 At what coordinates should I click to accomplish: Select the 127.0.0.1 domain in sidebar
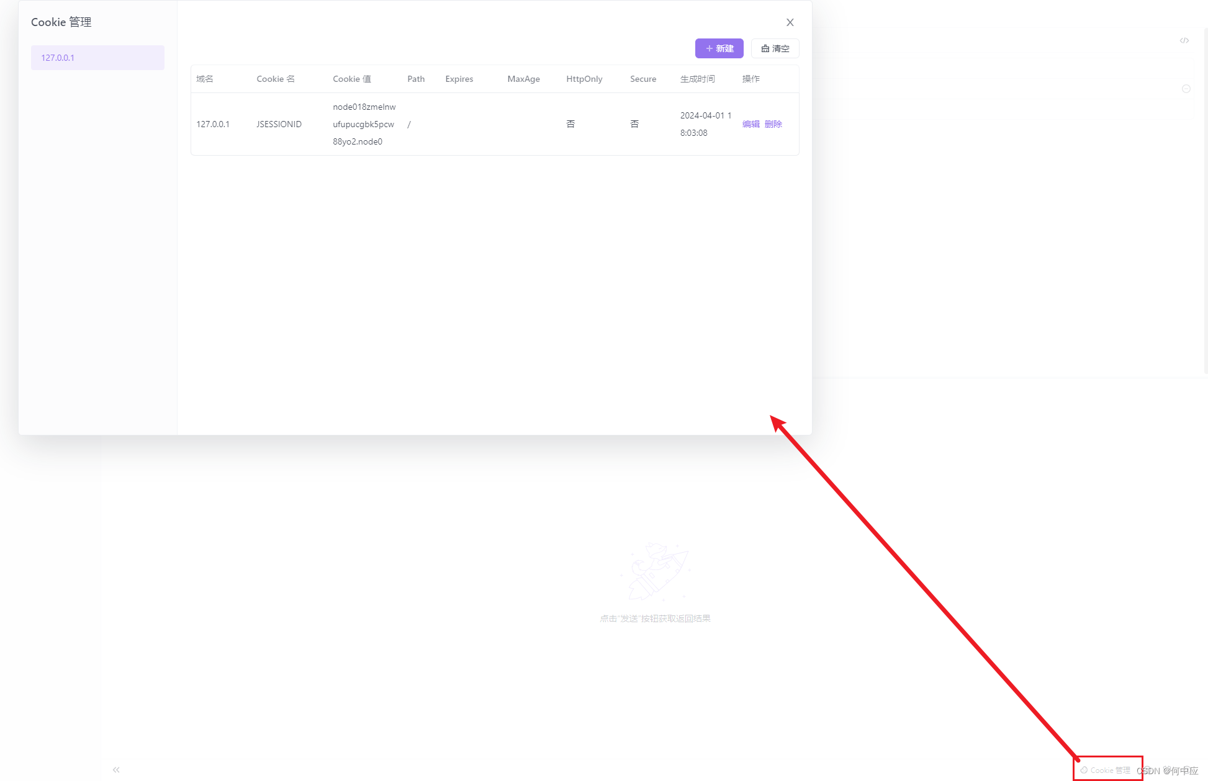(x=97, y=58)
